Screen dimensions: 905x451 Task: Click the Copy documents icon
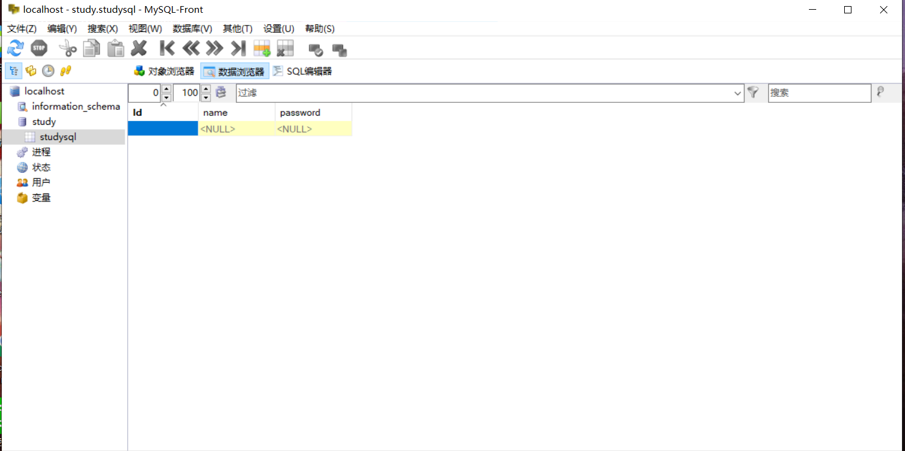pyautogui.click(x=91, y=48)
